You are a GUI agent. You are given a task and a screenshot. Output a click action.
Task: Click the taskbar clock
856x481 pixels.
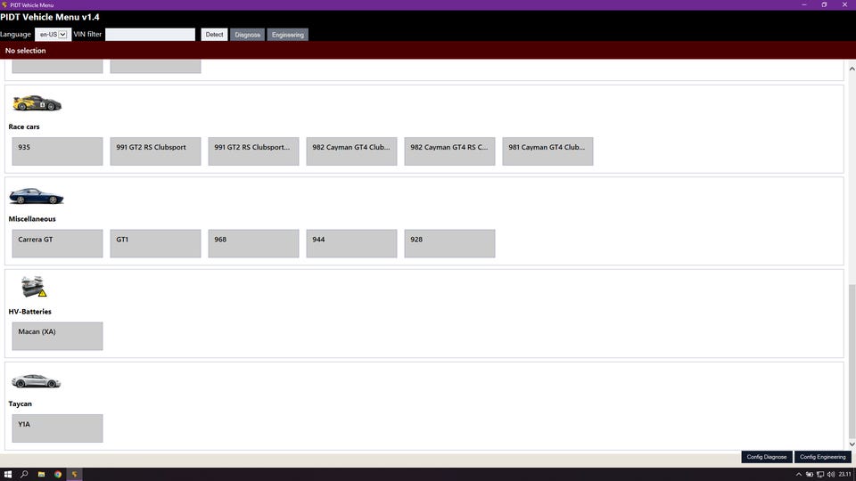pyautogui.click(x=845, y=475)
